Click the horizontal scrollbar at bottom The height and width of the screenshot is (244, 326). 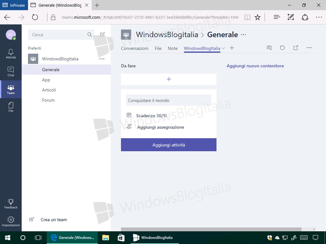click(211, 229)
